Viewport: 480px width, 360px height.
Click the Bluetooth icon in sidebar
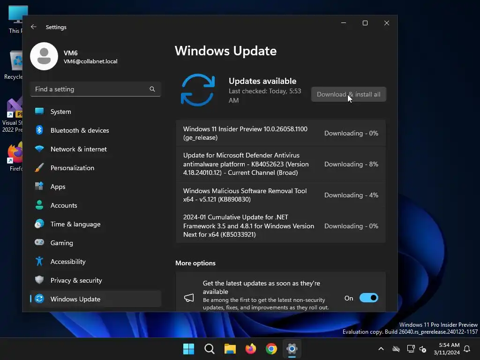[39, 130]
